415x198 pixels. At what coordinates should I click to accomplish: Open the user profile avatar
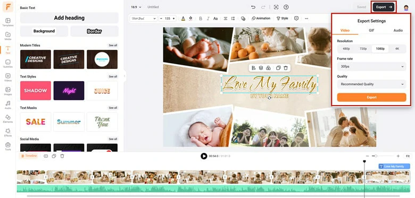pyautogui.click(x=406, y=7)
